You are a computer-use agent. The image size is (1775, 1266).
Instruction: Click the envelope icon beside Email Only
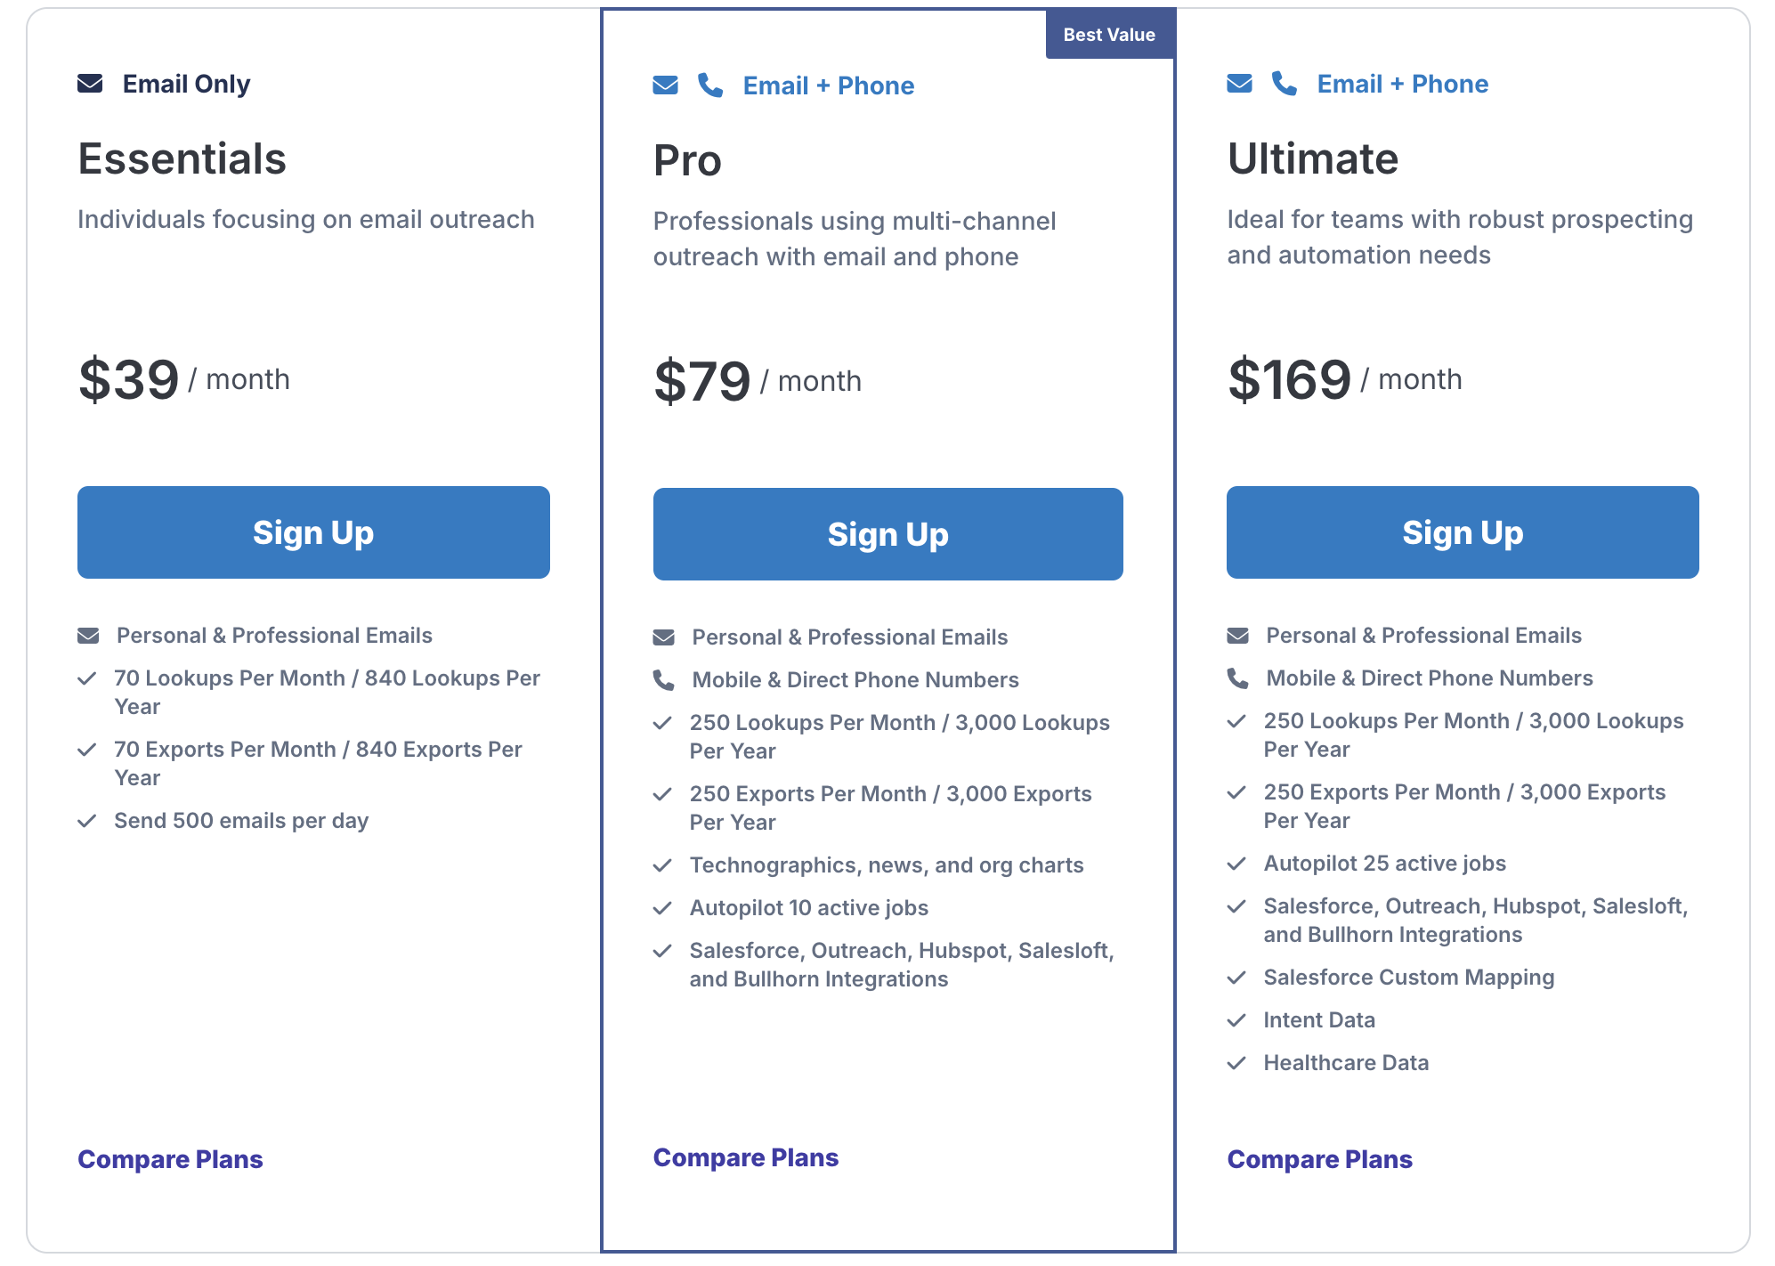90,84
